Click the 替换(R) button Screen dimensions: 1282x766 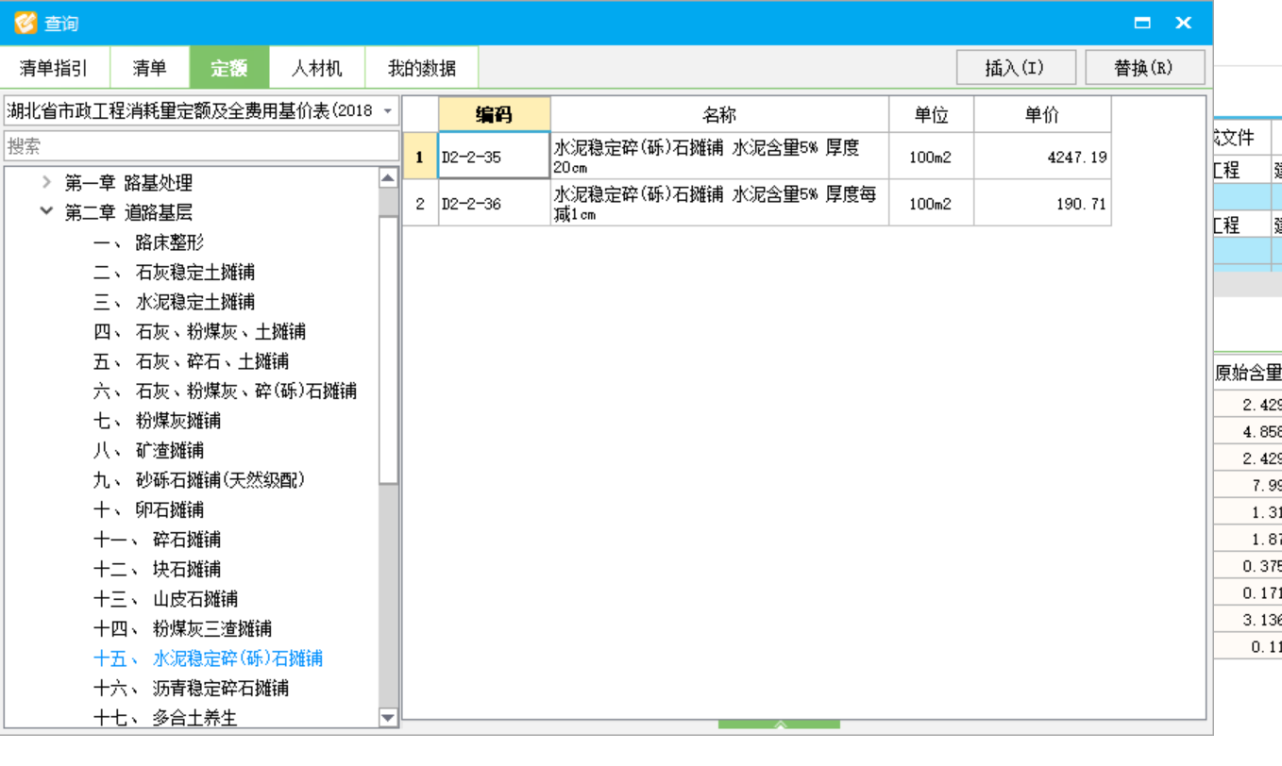[1144, 68]
